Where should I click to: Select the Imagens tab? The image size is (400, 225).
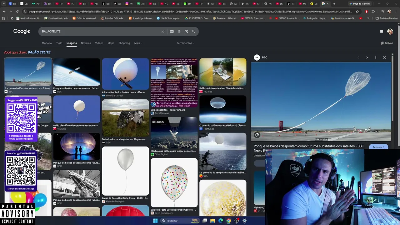point(72,43)
